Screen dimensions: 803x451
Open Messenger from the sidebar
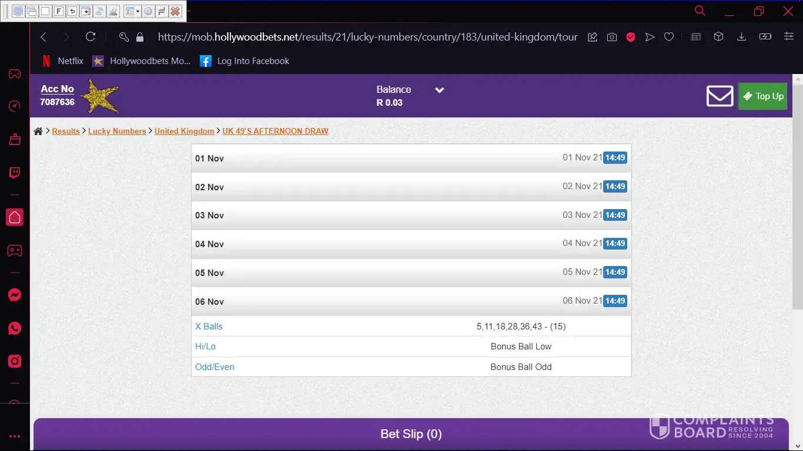tap(15, 295)
